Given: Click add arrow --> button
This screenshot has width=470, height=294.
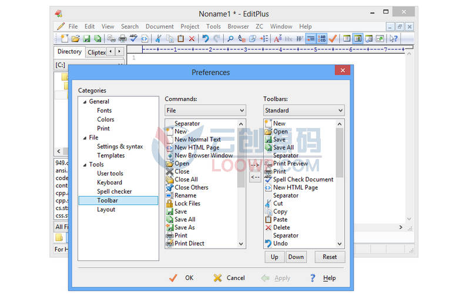Looking at the screenshot, I should (x=255, y=165).
